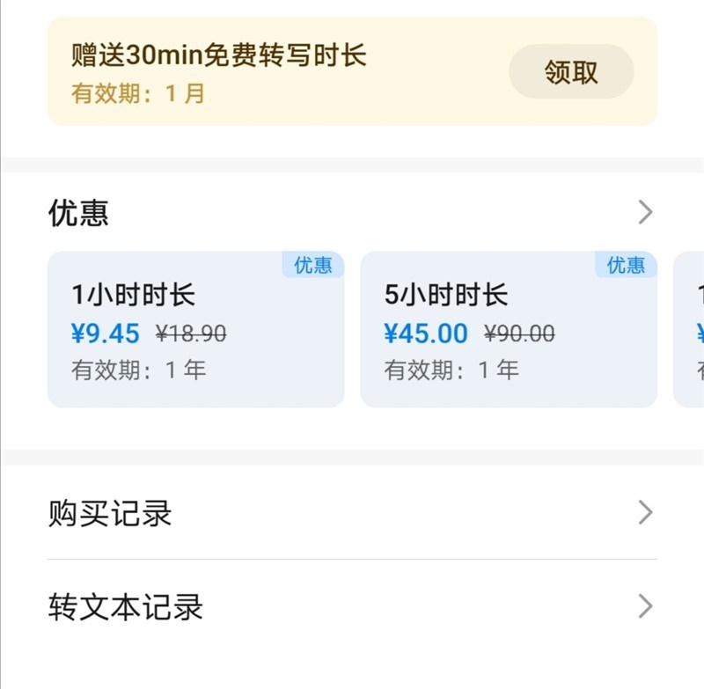Tap 有效期：1月 text in the gift banner
Viewport: 704px width, 689px height.
[x=138, y=93]
